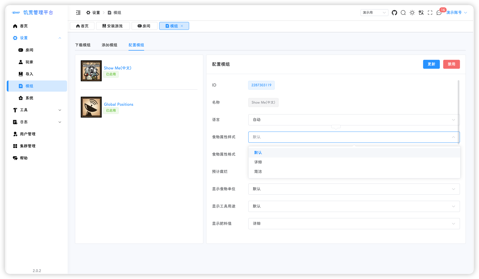Close the 模组 tab with the x icon
This screenshot has width=479, height=279.
point(182,26)
